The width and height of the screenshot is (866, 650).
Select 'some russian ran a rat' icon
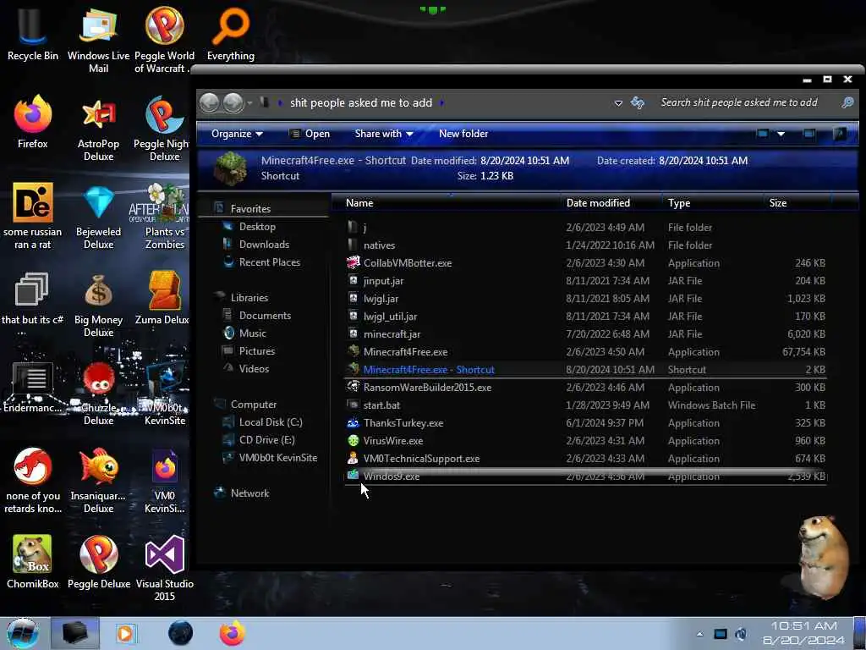pos(33,217)
